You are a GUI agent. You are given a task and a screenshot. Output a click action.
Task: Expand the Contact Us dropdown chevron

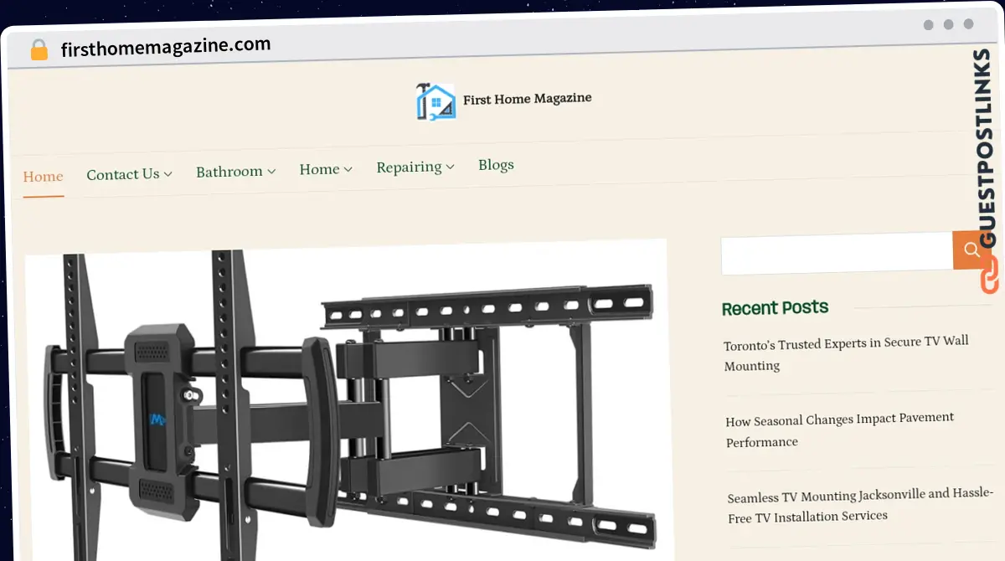pos(167,174)
